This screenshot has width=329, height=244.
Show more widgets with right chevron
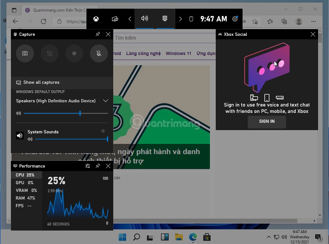click(181, 19)
